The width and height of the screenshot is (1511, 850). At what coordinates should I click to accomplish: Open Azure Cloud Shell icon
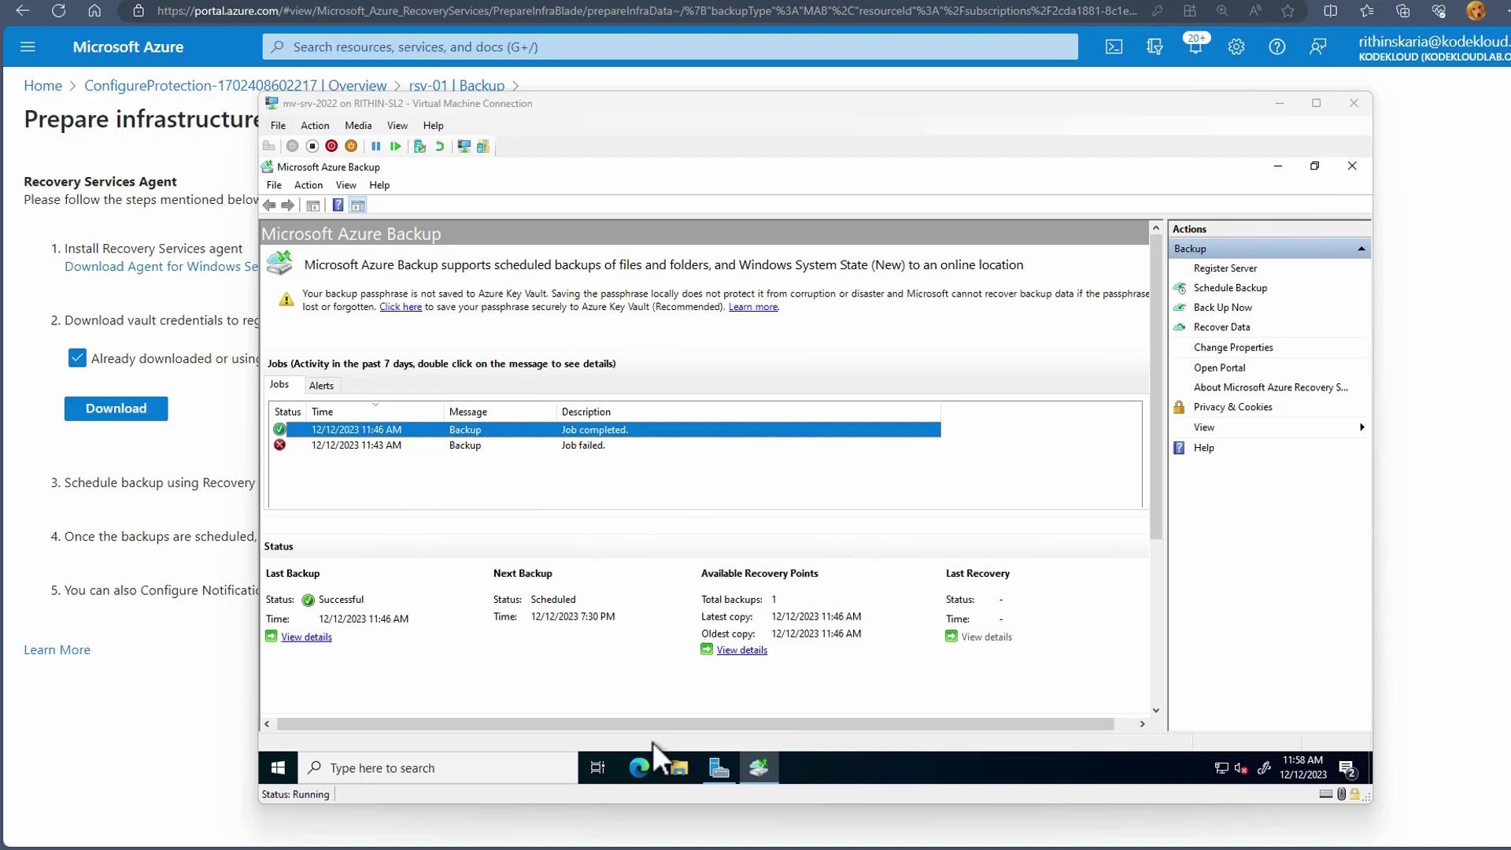(1114, 47)
